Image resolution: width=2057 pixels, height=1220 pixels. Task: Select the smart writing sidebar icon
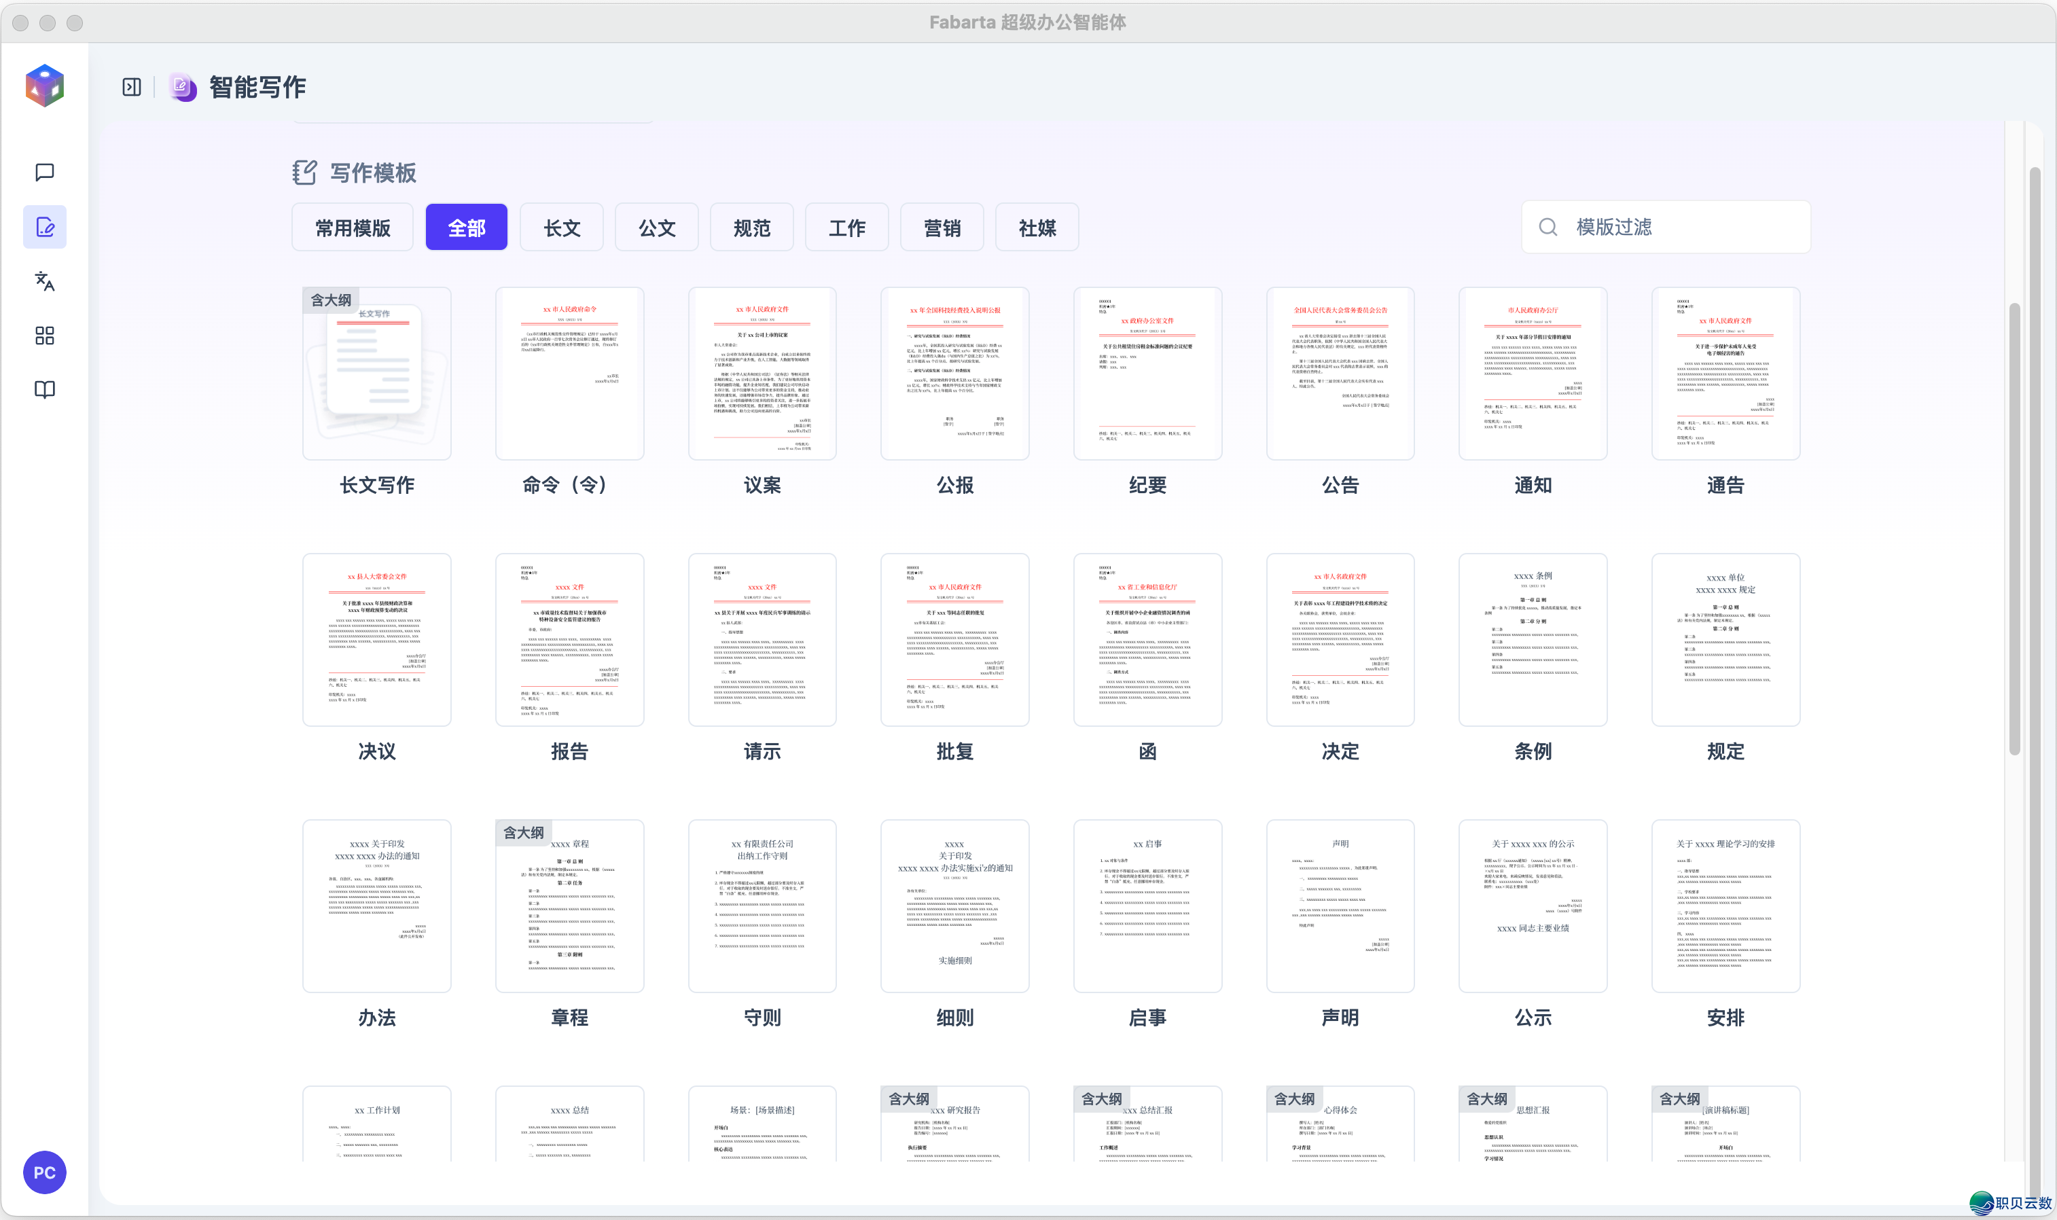(44, 227)
